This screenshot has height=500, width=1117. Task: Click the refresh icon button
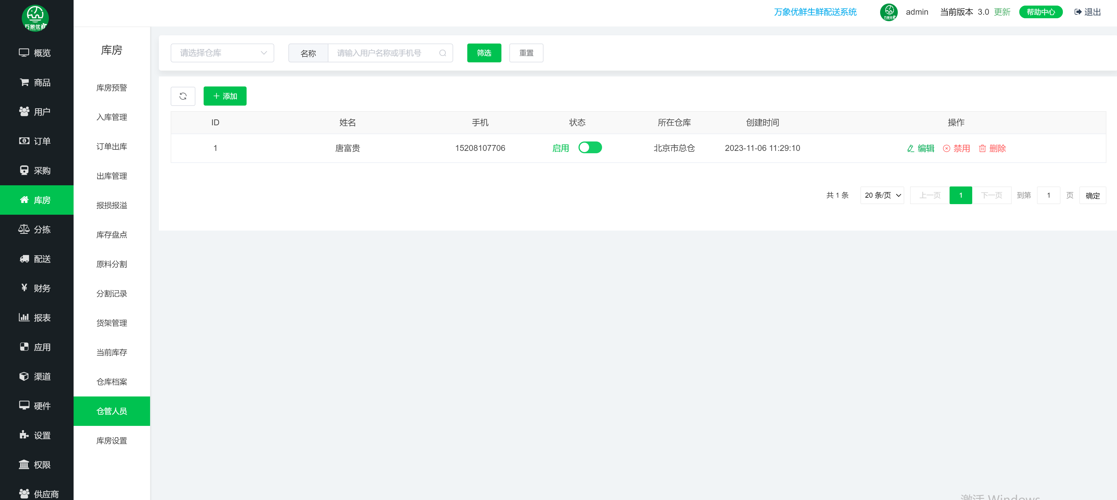point(182,96)
